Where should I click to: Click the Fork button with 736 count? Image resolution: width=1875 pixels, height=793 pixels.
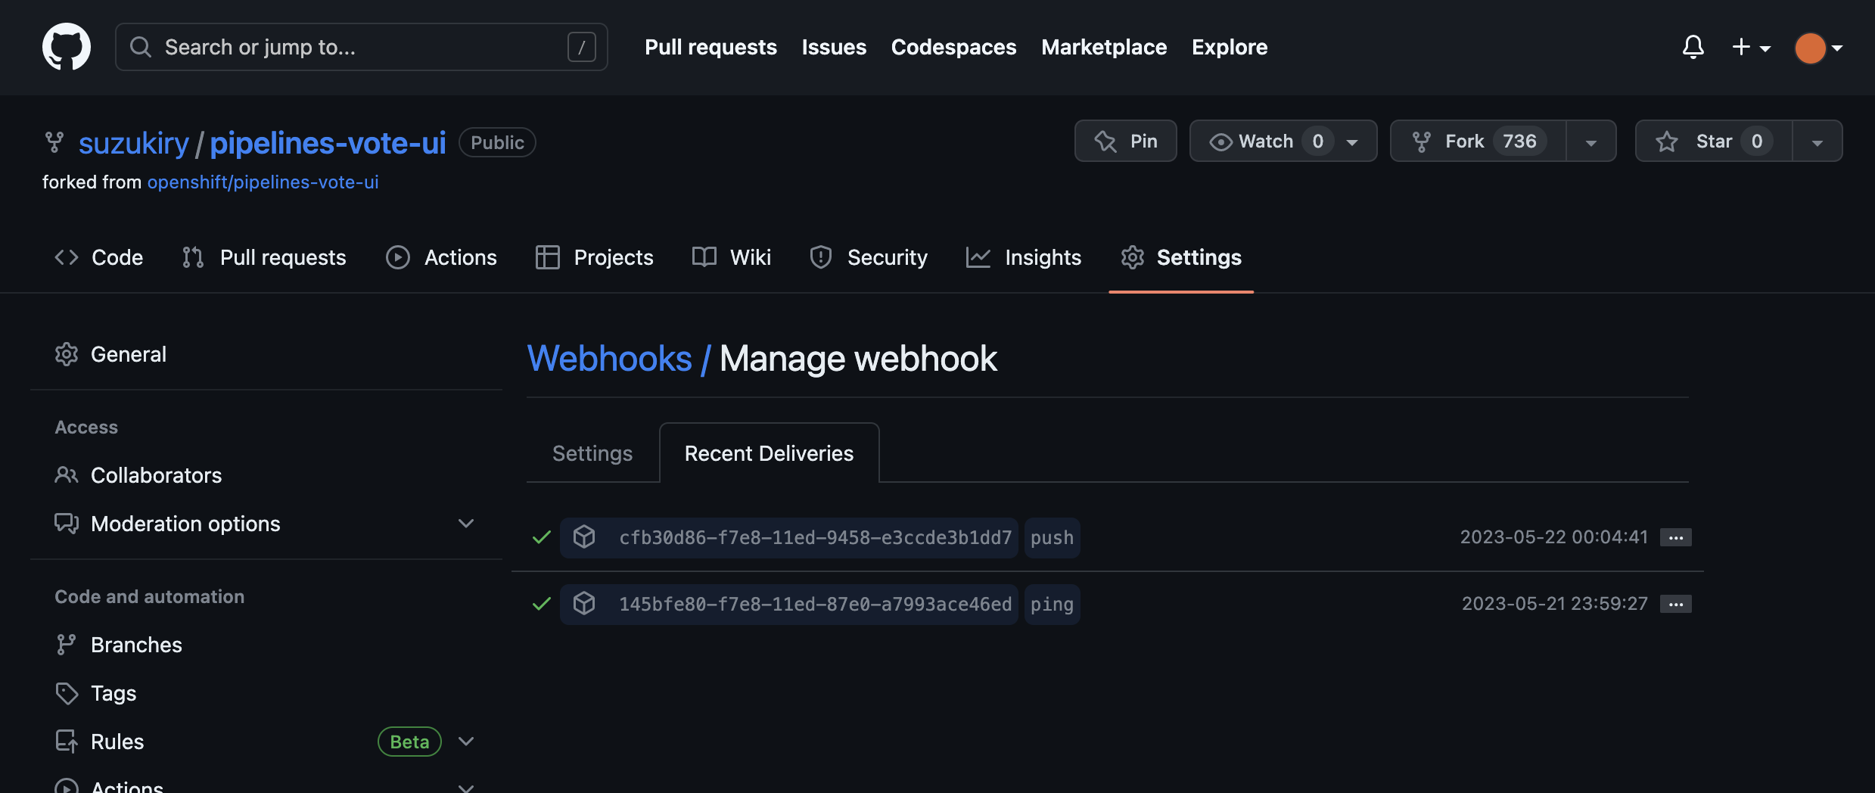coord(1478,141)
